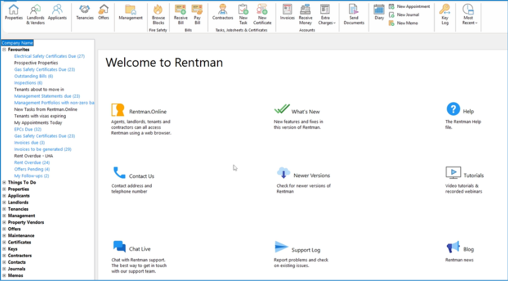The width and height of the screenshot is (508, 281).
Task: Open the Key Log
Action: point(445,15)
